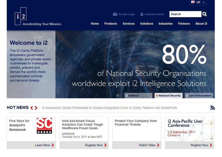
Task: Select the National Security banner tab
Action: (x=169, y=95)
